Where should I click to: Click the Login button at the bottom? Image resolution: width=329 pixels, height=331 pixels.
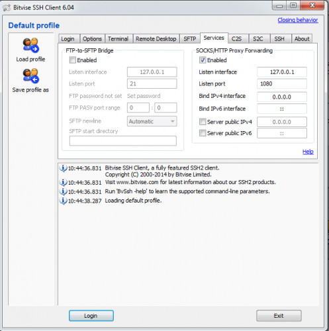point(91,316)
